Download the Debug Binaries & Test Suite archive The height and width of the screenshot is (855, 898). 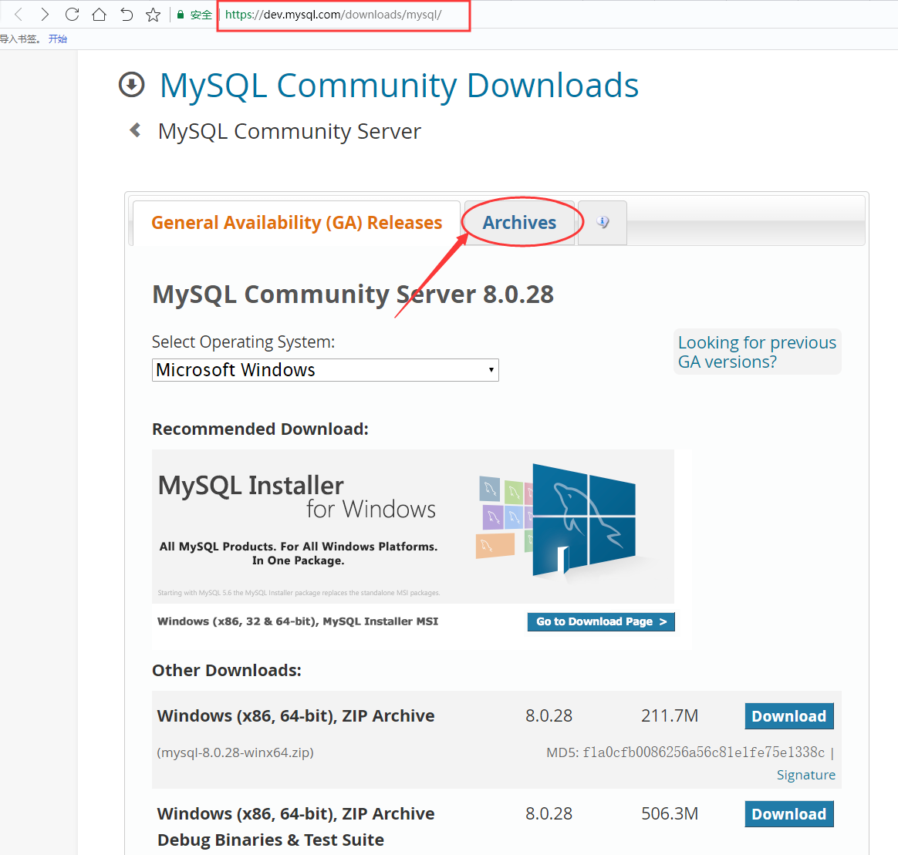(x=788, y=814)
